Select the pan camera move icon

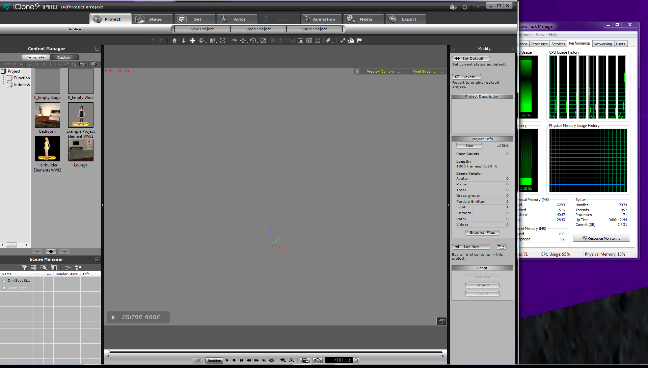pos(192,41)
